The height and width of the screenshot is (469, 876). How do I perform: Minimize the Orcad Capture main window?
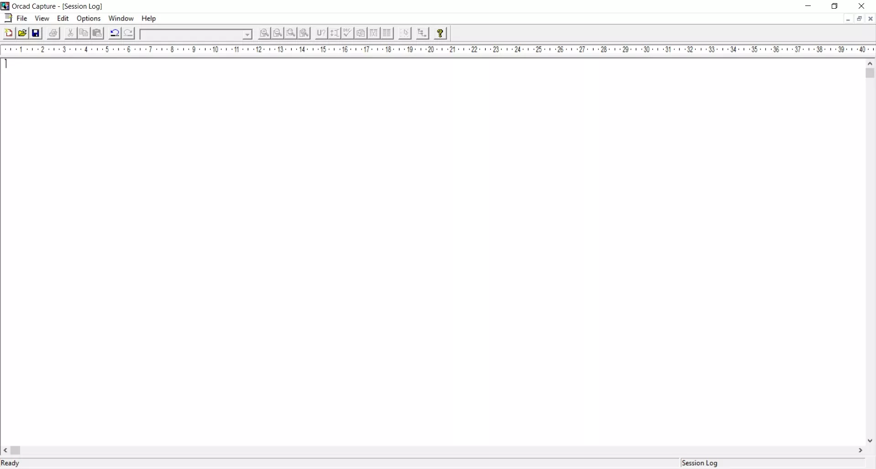(x=808, y=6)
